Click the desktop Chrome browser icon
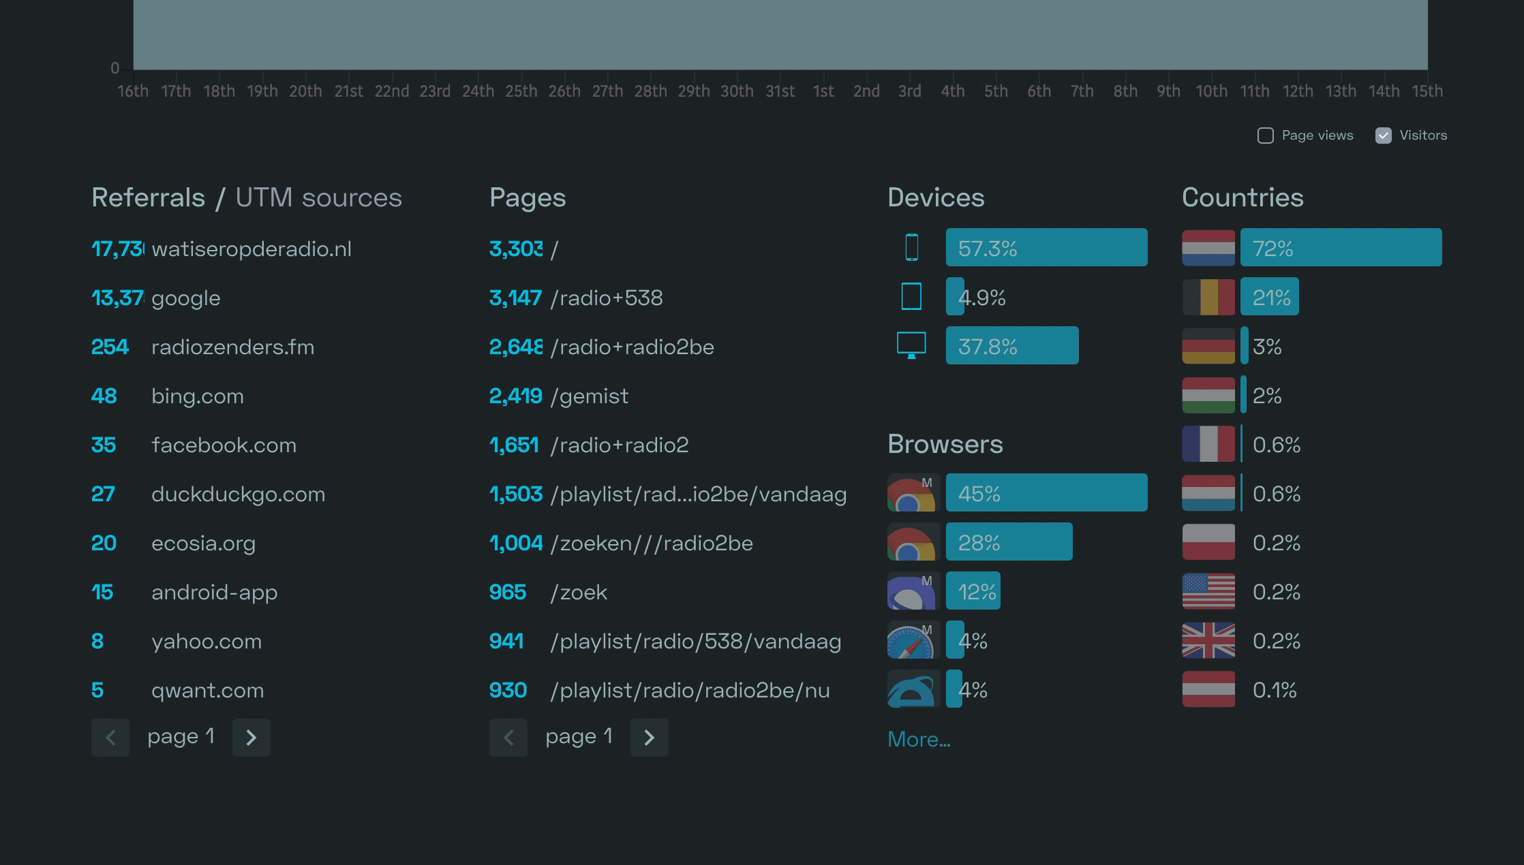 [913, 541]
